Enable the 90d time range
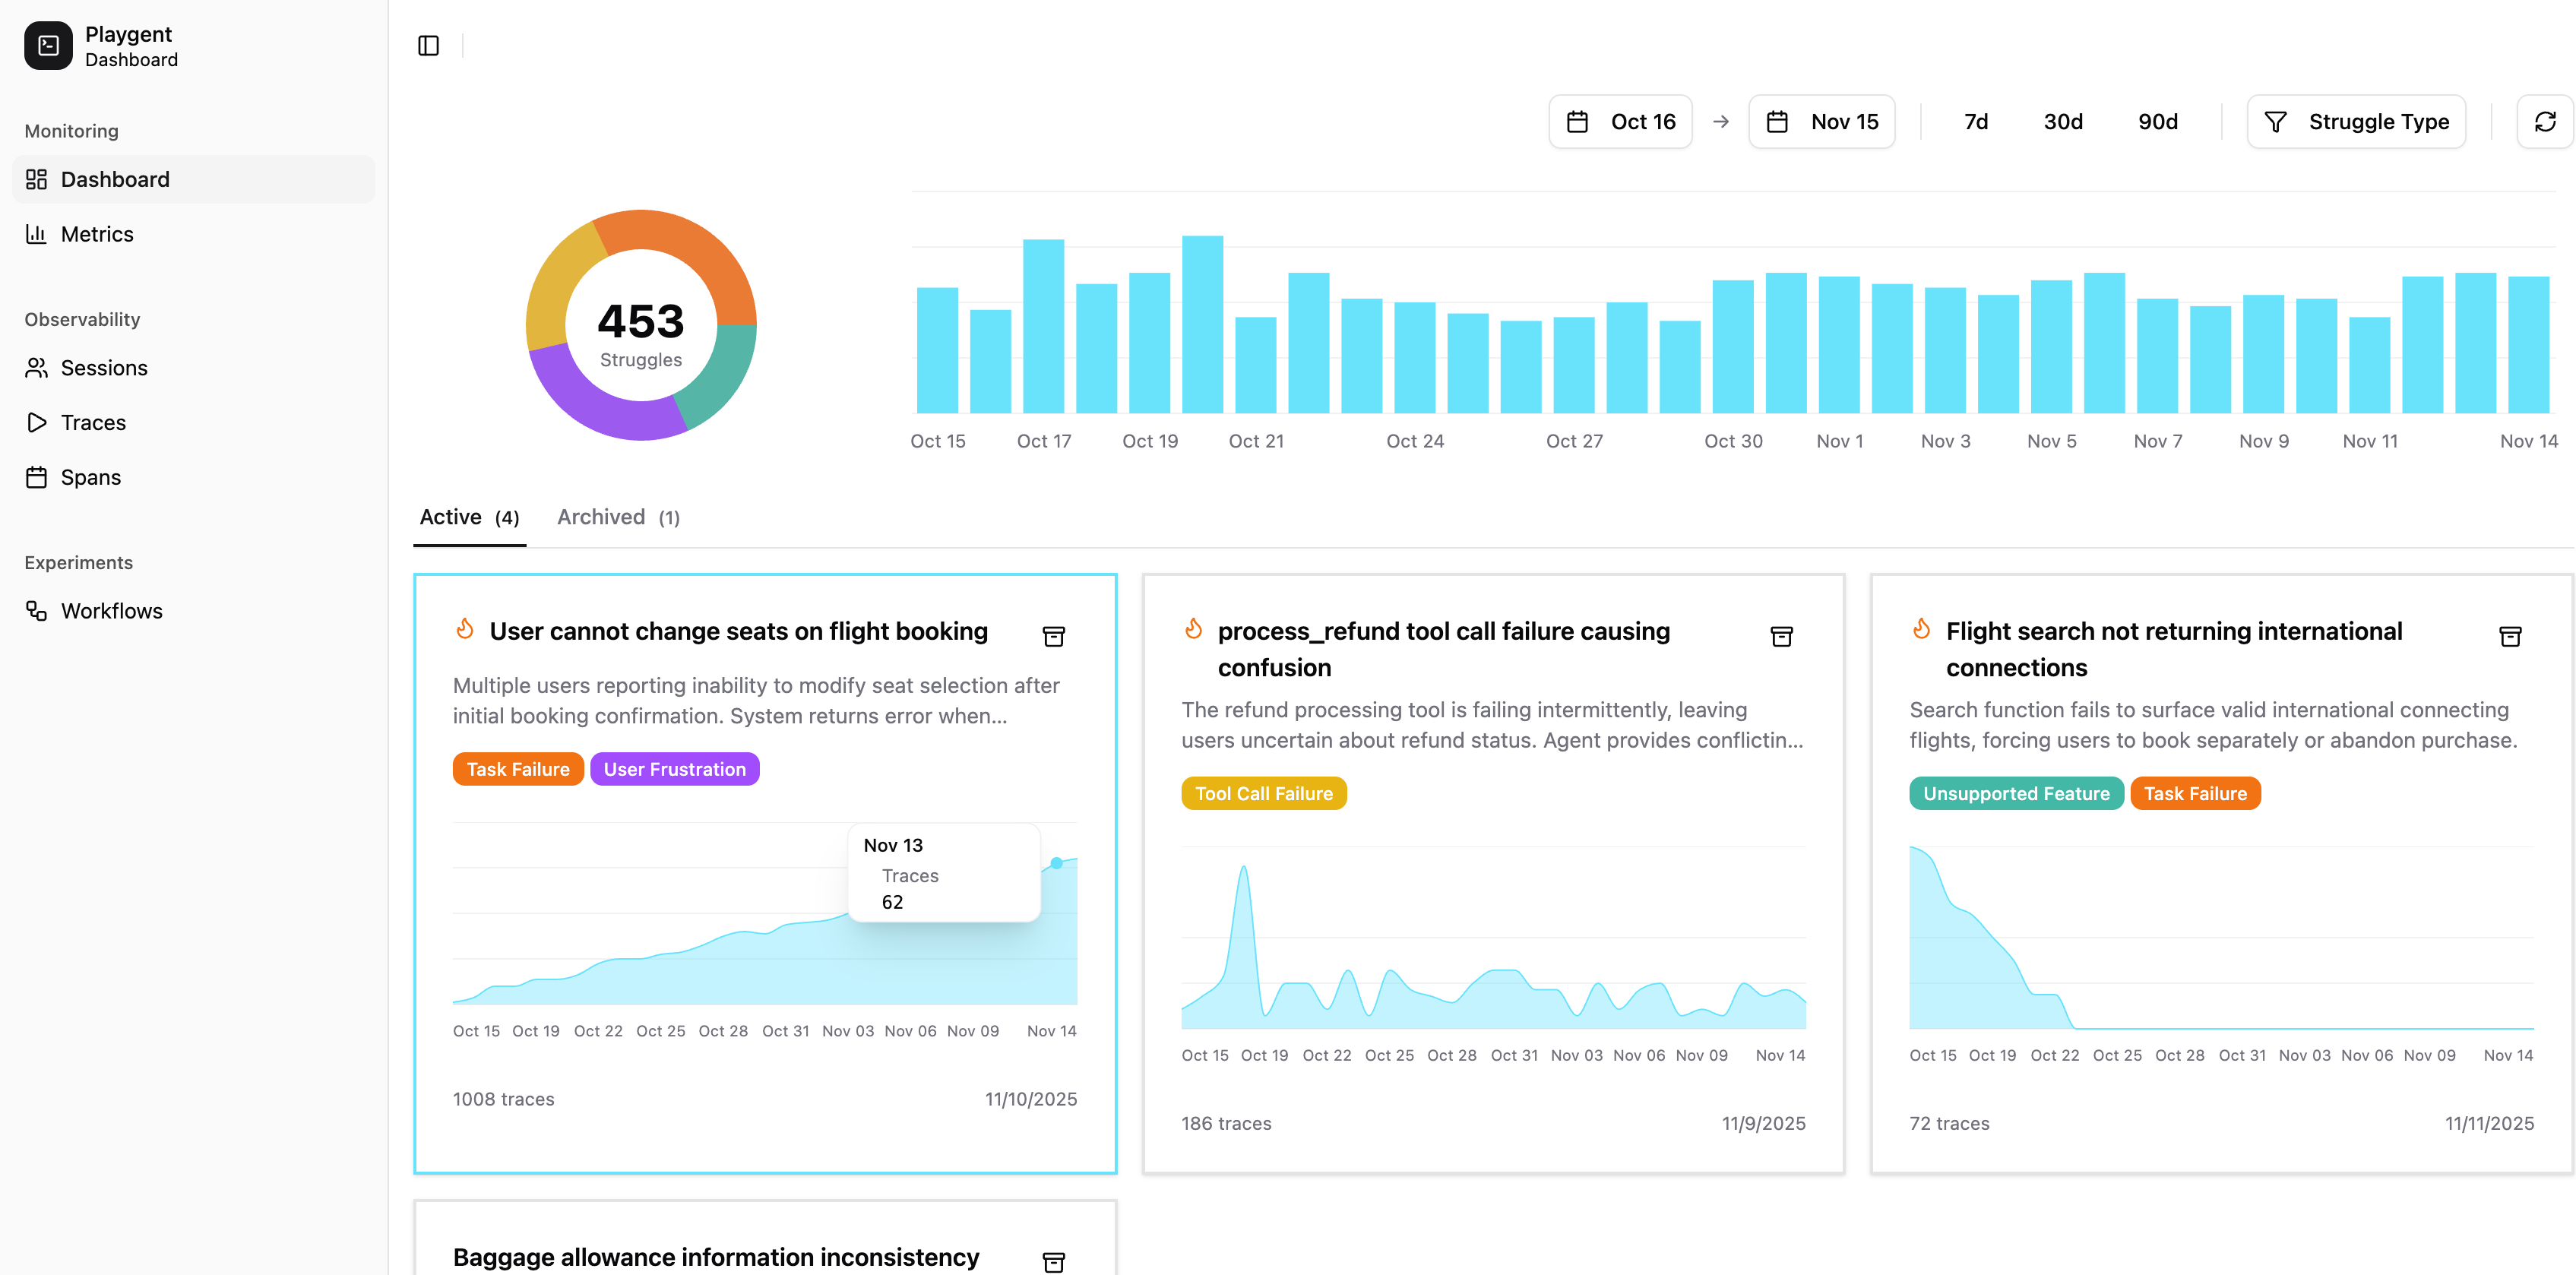The width and height of the screenshot is (2576, 1275). pyautogui.click(x=2159, y=121)
